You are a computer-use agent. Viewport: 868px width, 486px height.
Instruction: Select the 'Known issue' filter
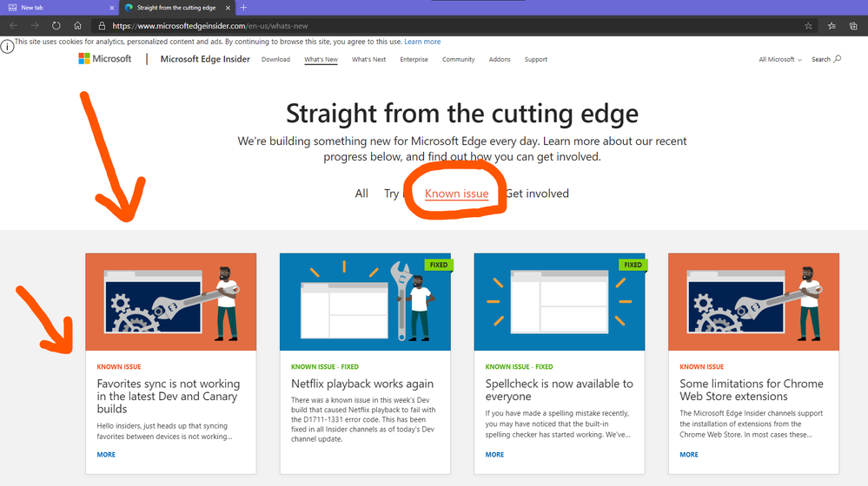457,194
